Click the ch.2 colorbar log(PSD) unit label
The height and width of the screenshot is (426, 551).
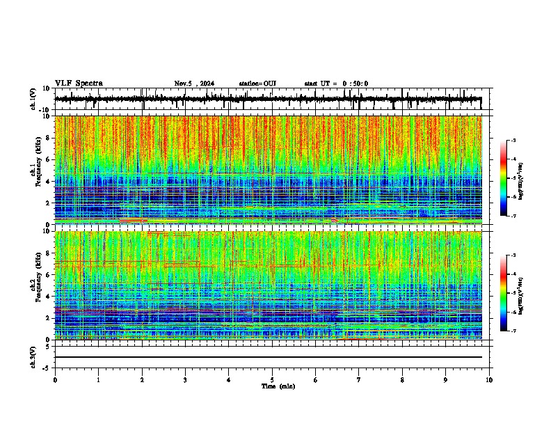(521, 296)
